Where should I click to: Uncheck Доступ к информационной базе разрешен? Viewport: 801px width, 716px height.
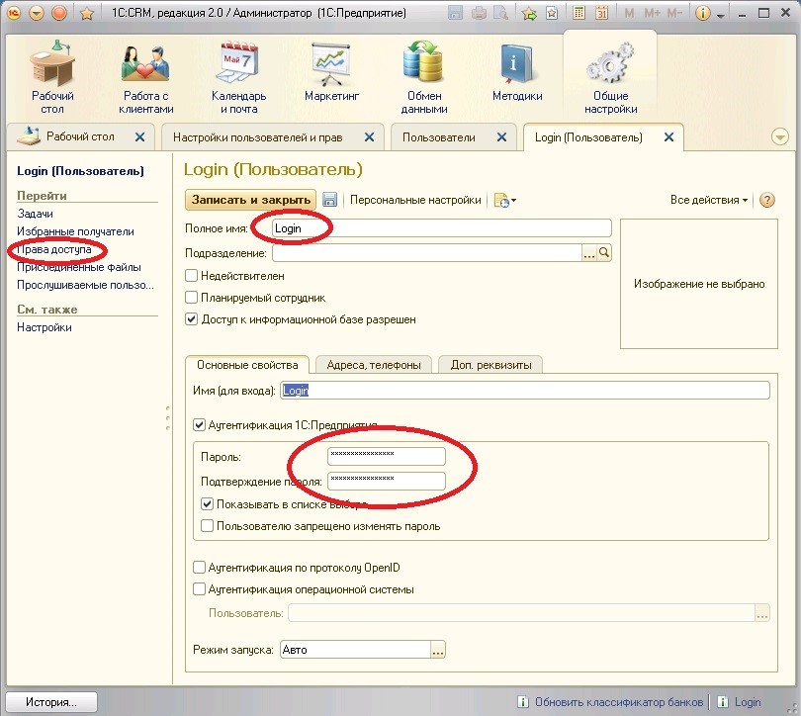[x=191, y=319]
